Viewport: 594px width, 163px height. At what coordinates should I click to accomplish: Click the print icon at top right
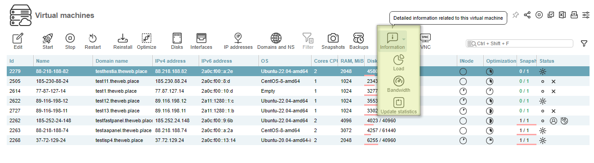tap(574, 15)
